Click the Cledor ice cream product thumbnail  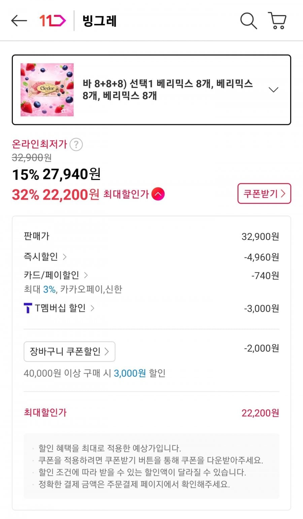click(47, 90)
